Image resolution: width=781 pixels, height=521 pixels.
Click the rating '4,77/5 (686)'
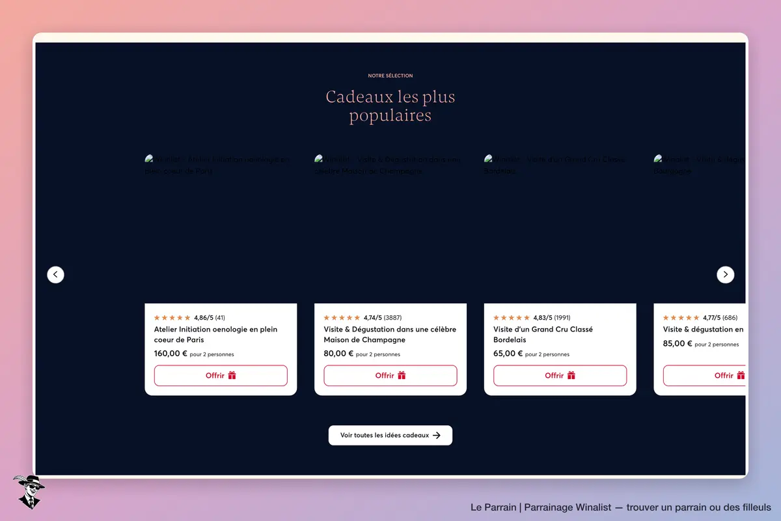click(x=720, y=318)
